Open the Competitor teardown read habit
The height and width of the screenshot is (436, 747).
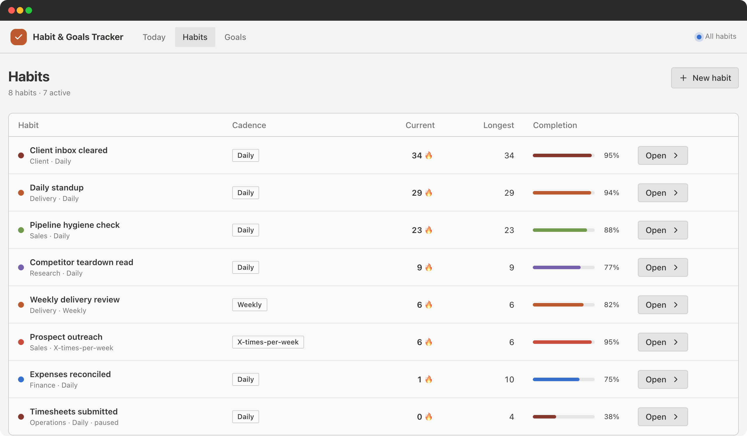pos(662,267)
